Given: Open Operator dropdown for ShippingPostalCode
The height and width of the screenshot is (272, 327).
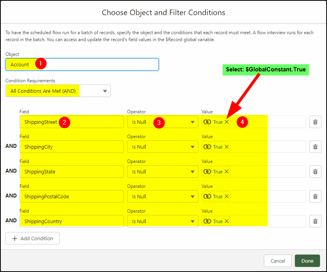Looking at the screenshot, I should [x=163, y=196].
